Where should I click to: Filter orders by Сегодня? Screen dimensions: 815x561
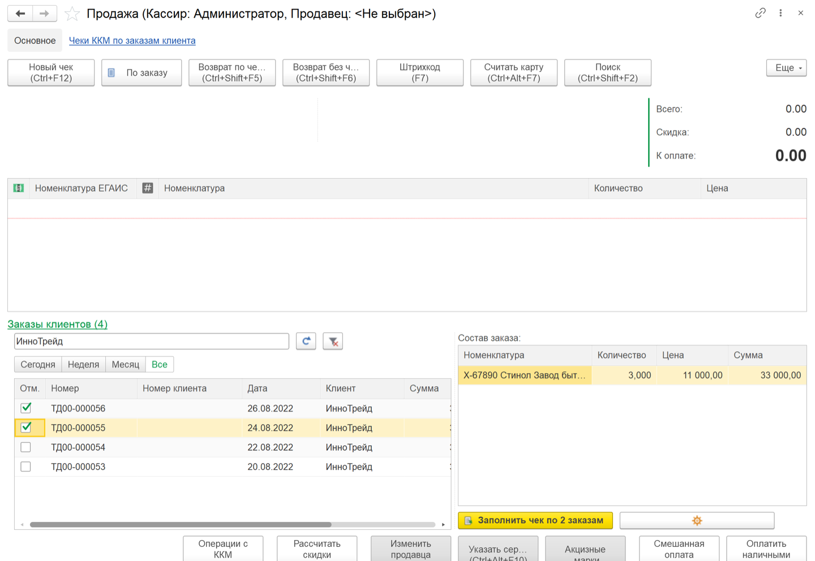point(38,365)
